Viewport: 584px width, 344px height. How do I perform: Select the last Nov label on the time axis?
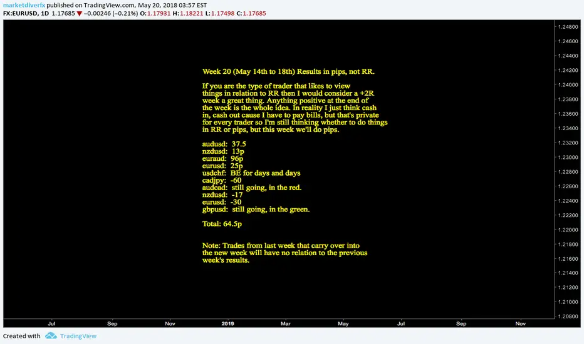(x=520, y=323)
